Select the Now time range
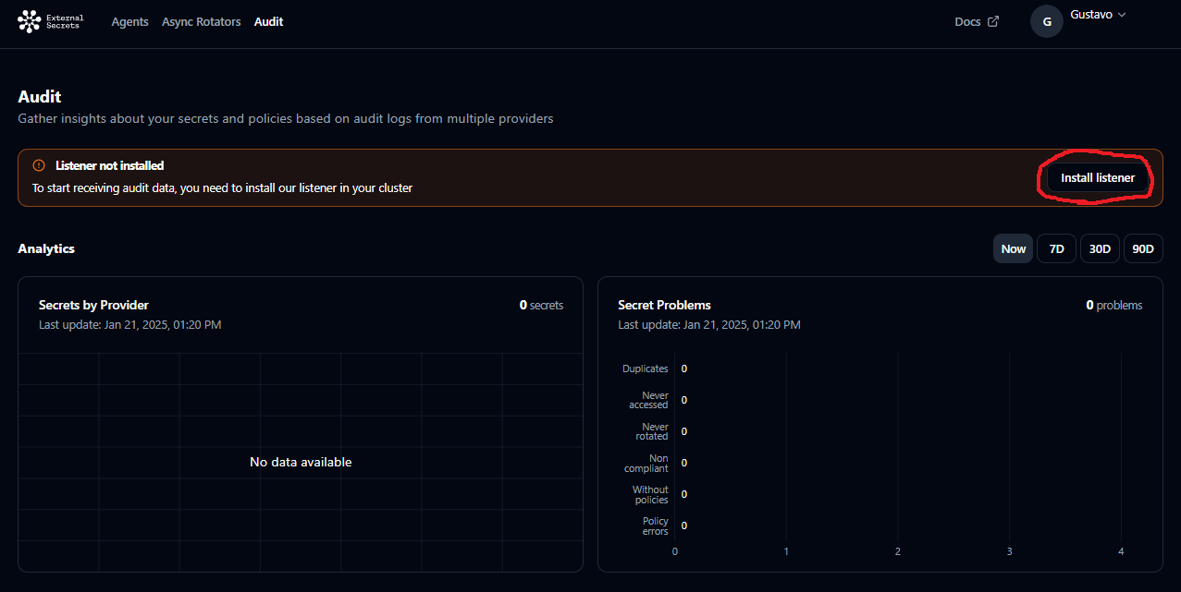The height and width of the screenshot is (592, 1181). pos(1013,248)
